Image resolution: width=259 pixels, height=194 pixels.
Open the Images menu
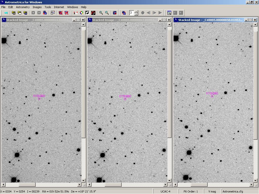37,7
